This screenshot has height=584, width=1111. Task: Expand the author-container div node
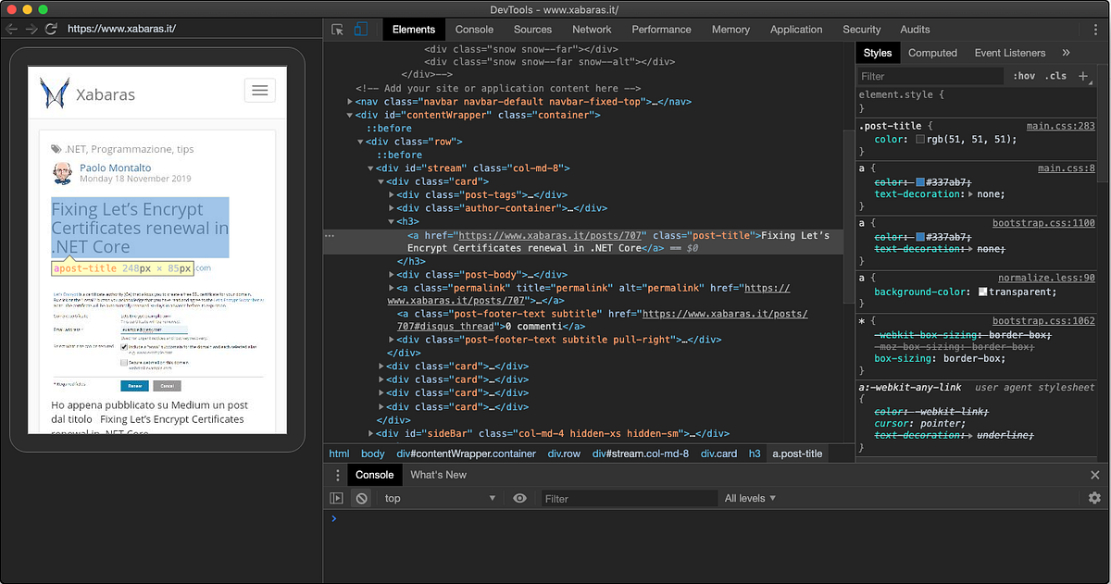coord(392,208)
